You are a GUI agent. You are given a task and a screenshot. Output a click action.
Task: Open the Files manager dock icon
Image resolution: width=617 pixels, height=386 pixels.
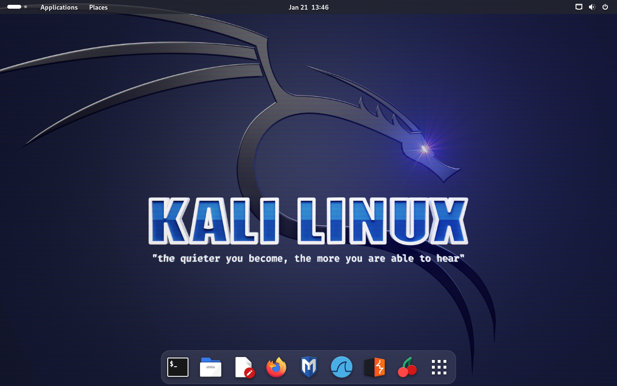211,367
